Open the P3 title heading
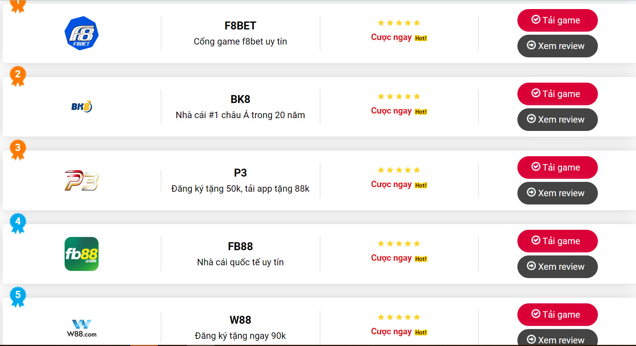636x346 pixels. (240, 173)
